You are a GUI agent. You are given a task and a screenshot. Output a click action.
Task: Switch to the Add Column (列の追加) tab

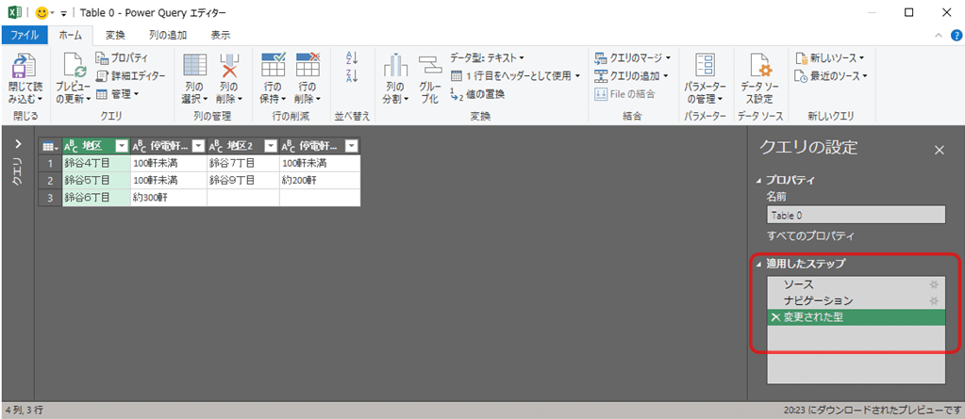point(168,35)
